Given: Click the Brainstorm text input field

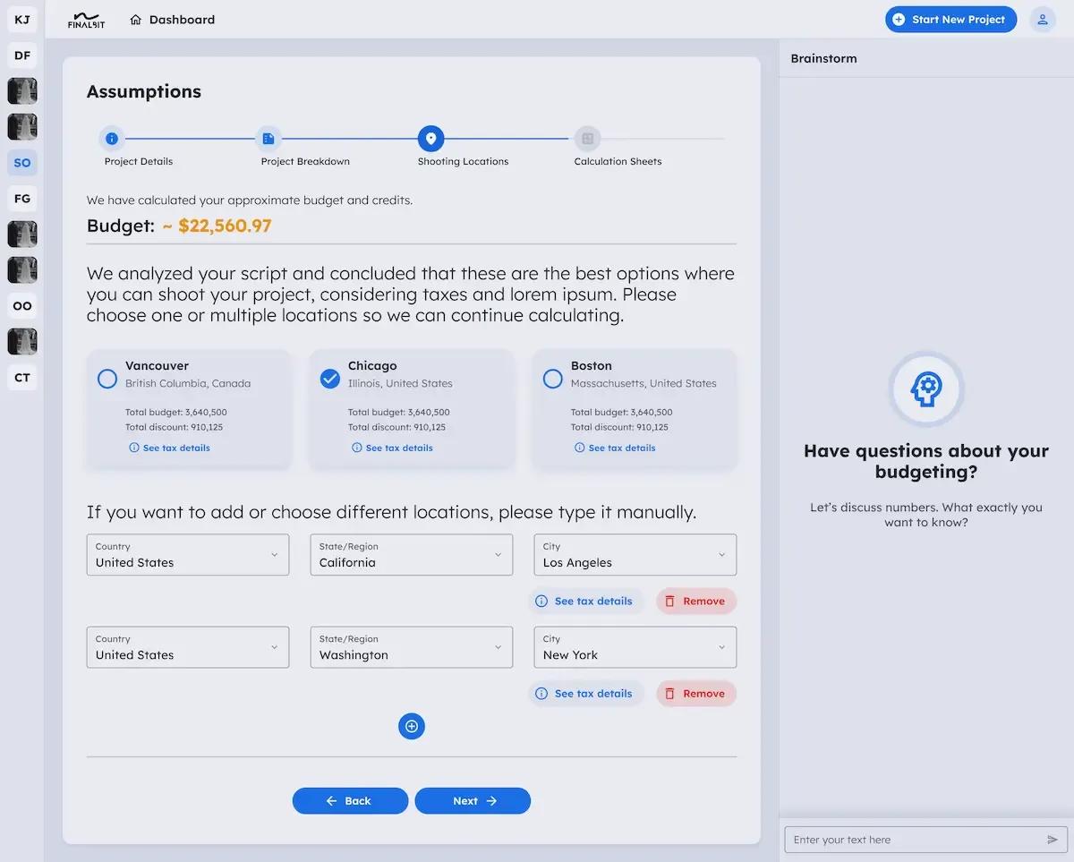Looking at the screenshot, I should click(913, 840).
